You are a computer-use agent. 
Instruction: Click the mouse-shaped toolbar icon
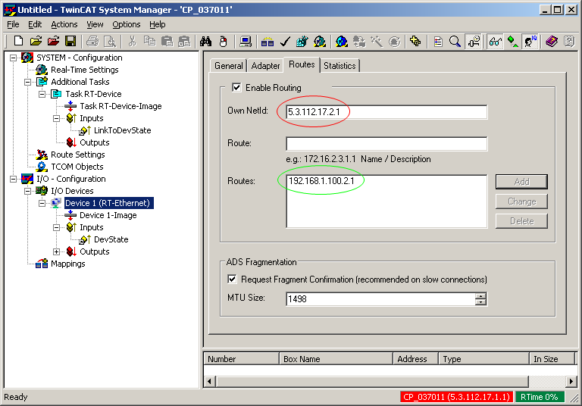(x=223, y=41)
